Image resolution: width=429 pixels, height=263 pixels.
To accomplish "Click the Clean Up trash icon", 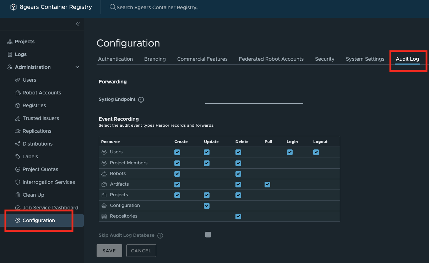I will point(18,195).
